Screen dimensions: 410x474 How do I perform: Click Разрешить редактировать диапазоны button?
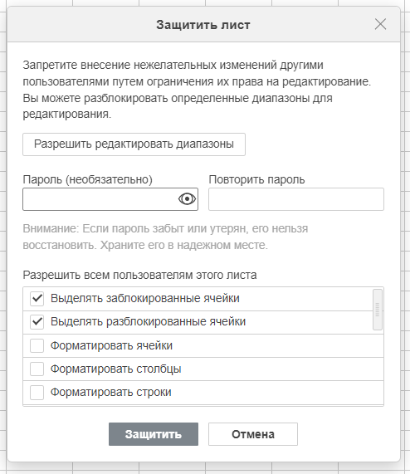point(134,144)
